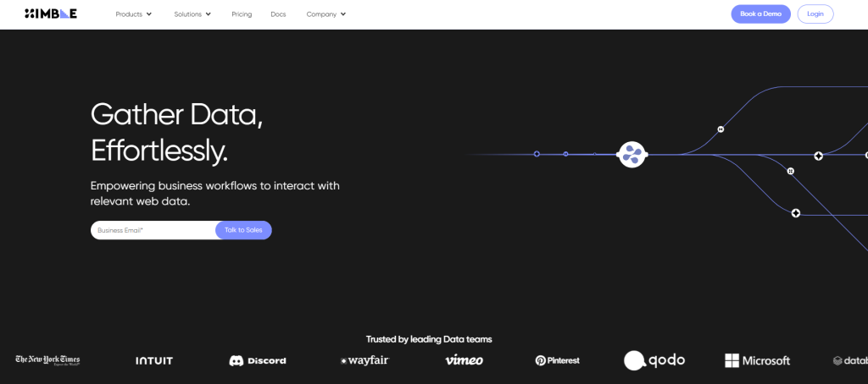Open the Solutions dropdown menu
868x384 pixels.
192,14
